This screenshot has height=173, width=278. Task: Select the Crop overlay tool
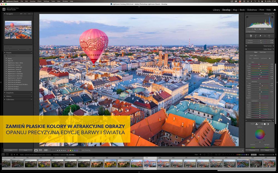(255, 36)
